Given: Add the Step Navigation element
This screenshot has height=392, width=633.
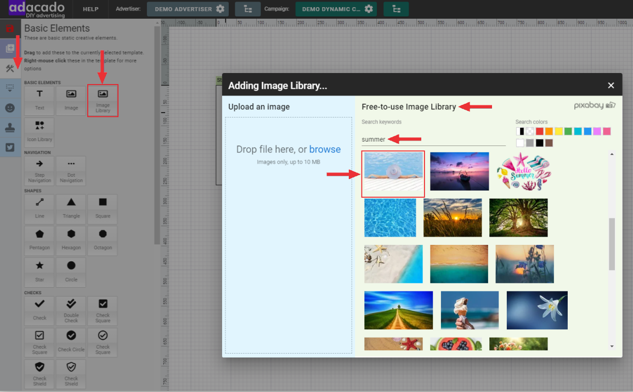Looking at the screenshot, I should point(39,171).
